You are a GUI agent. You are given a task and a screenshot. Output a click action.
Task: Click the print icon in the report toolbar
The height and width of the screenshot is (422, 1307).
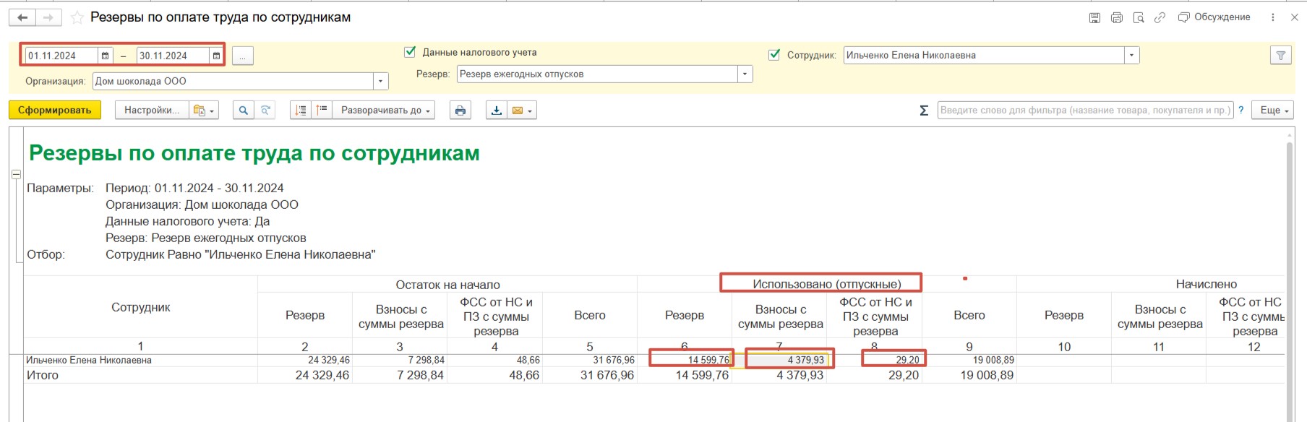460,111
